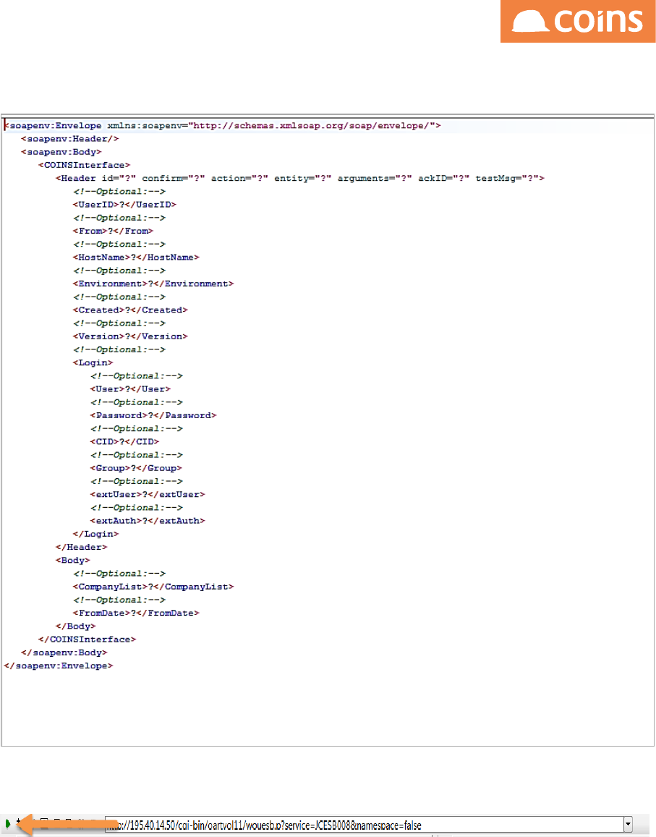Screen dimensions: 656x837
Task: Click the closing </Header> tag
Action: point(81,547)
